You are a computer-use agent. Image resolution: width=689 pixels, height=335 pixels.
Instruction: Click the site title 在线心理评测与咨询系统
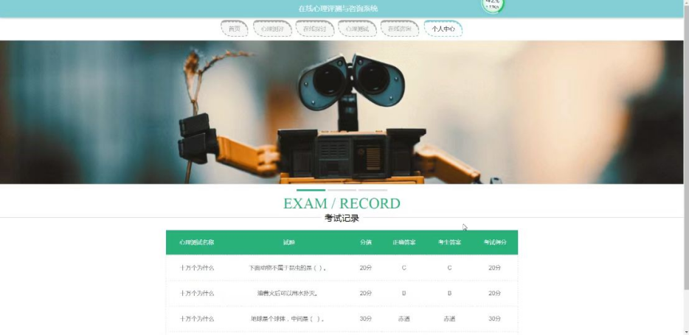pyautogui.click(x=338, y=9)
